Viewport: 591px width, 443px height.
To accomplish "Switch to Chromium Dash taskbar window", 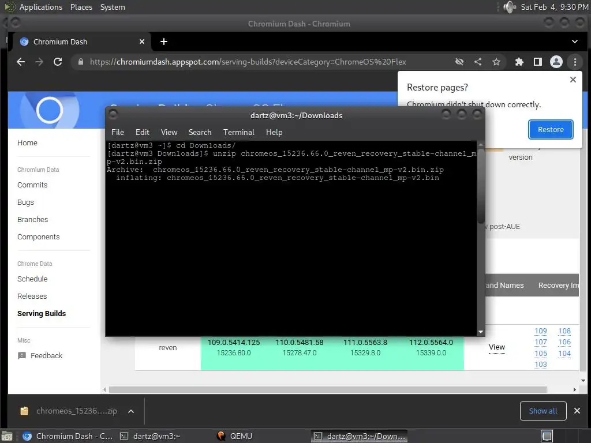I will click(68, 436).
